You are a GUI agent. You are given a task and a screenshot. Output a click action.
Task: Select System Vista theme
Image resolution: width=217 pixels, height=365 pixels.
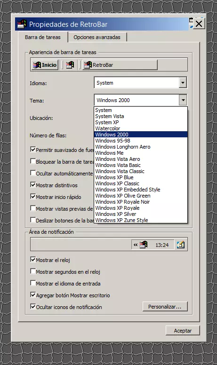[141, 116]
